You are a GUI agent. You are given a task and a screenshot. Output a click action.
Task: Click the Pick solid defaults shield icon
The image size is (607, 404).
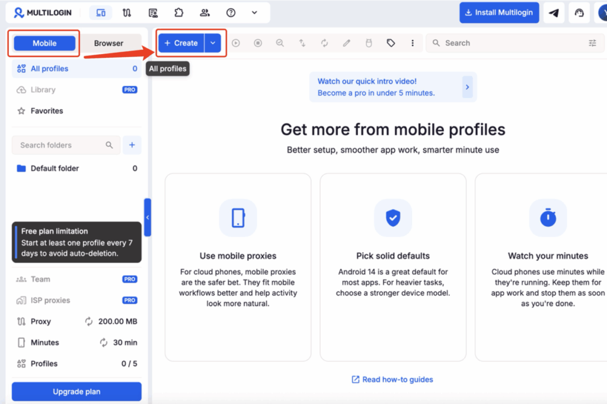(x=393, y=218)
